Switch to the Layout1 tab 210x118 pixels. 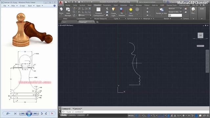click(72, 115)
